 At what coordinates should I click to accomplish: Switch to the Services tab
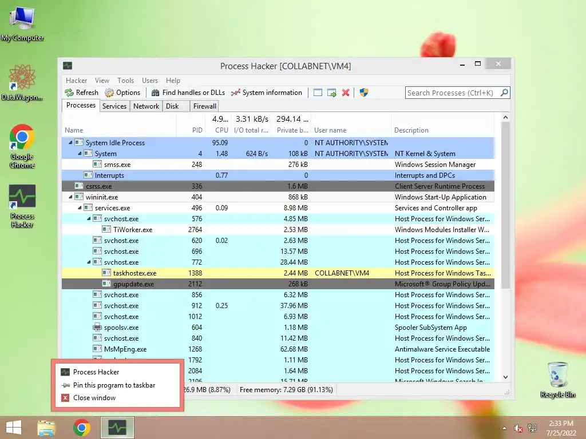click(114, 106)
